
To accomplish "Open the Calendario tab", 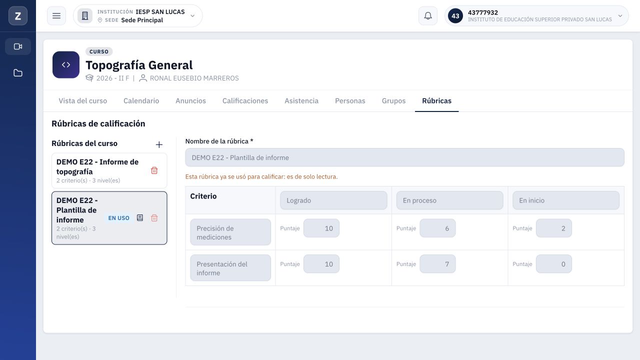I will [x=141, y=101].
